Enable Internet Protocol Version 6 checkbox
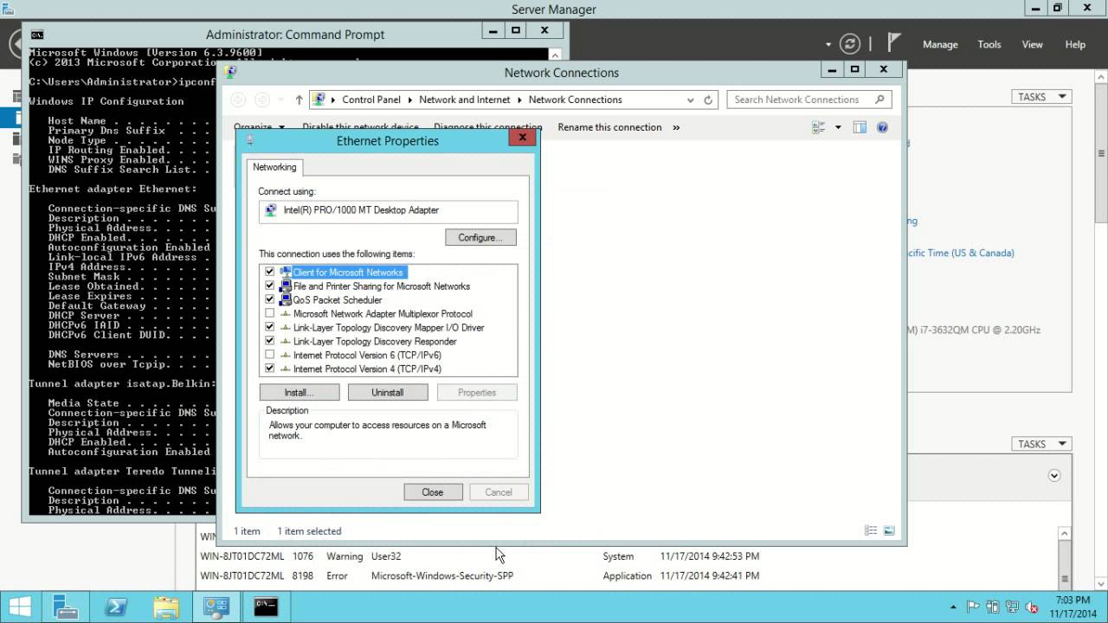Image resolution: width=1108 pixels, height=623 pixels. pyautogui.click(x=270, y=355)
